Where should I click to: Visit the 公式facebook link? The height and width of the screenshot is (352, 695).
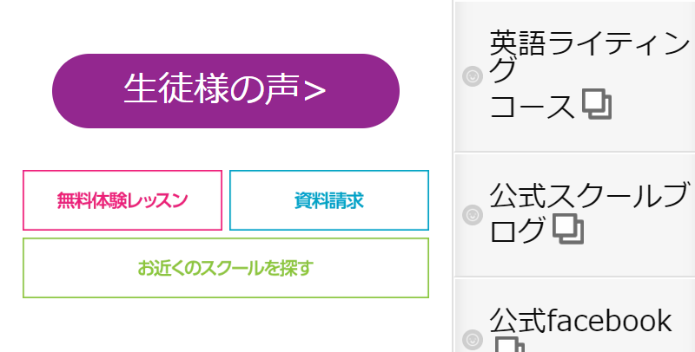pyautogui.click(x=580, y=320)
